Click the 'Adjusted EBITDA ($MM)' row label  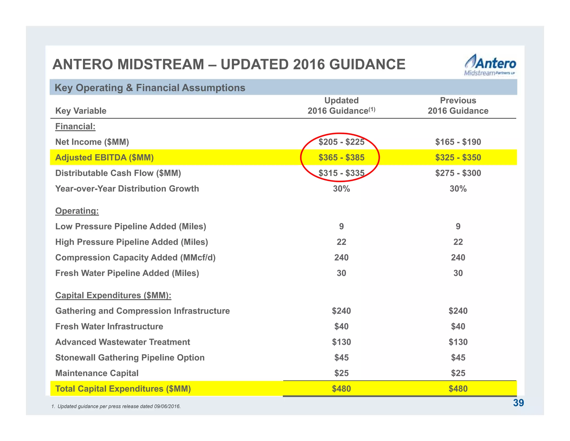point(104,157)
